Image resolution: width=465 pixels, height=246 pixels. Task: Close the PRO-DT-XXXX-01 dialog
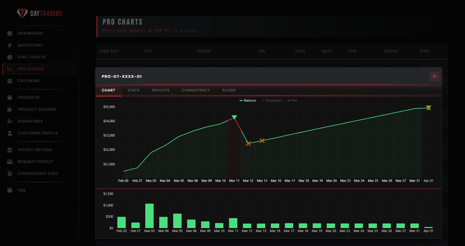pos(435,76)
